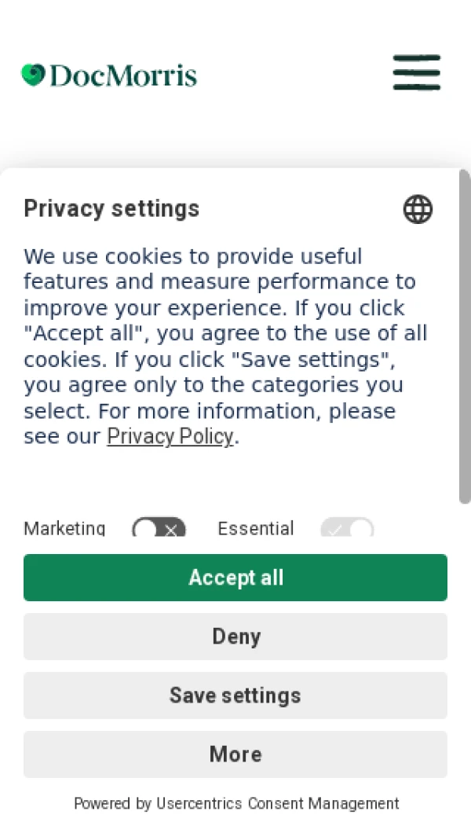Screen dimensions: 471x837
Task: Click the Save settings button
Action: point(235,696)
